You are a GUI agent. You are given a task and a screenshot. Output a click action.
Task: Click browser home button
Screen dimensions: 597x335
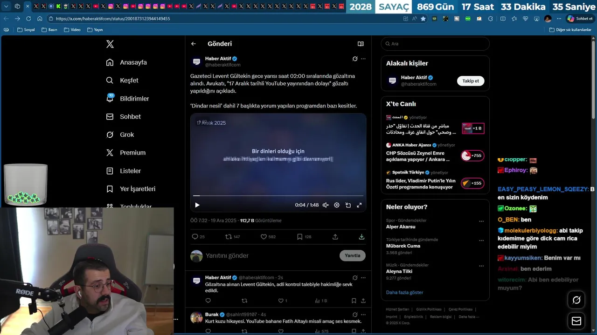[x=40, y=19]
